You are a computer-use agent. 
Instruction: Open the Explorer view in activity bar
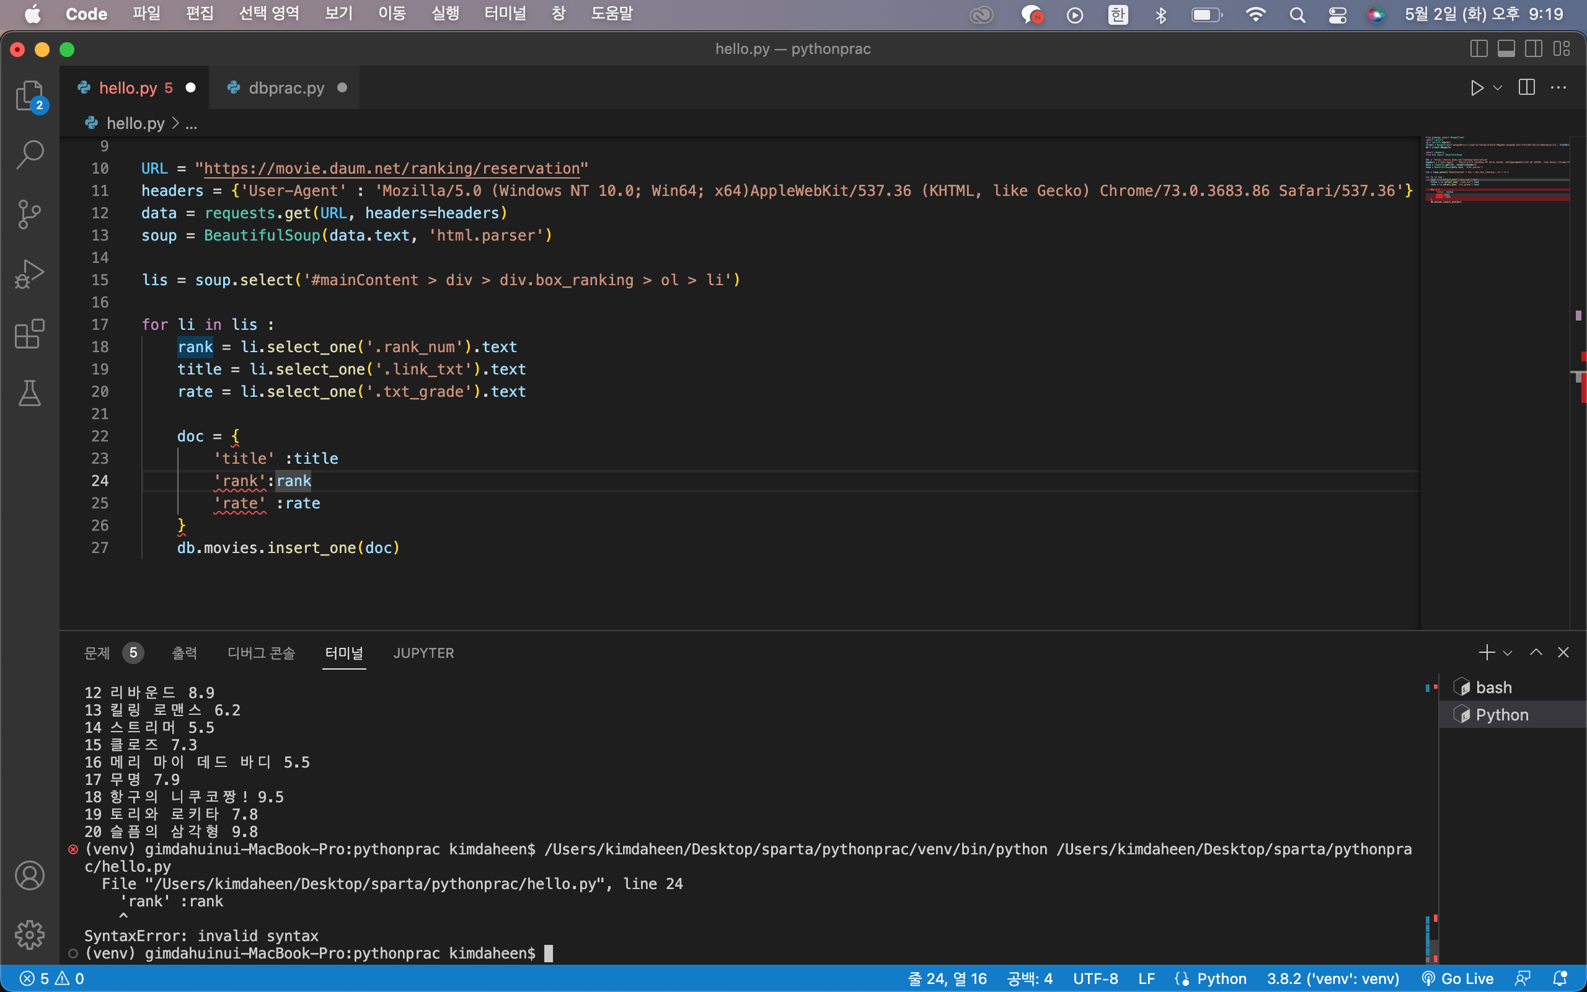click(30, 97)
